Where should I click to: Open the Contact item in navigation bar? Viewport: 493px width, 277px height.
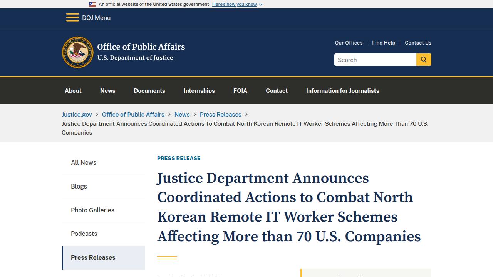[277, 91]
